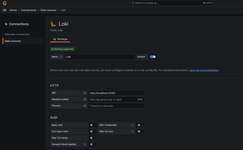
Task: Click the With CA Cert info icon
Action: click(132, 131)
